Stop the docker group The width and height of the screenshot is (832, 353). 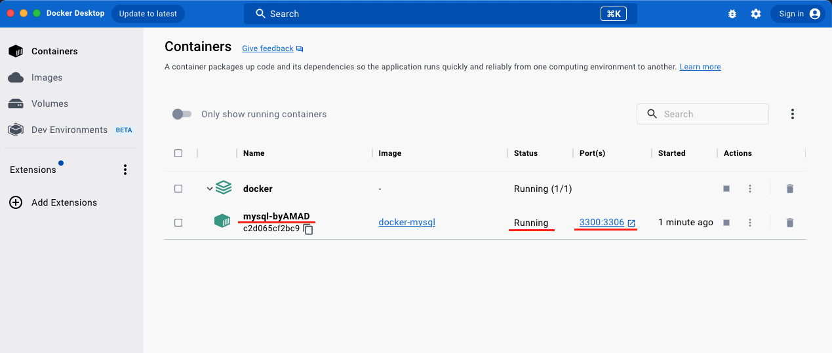coord(726,189)
